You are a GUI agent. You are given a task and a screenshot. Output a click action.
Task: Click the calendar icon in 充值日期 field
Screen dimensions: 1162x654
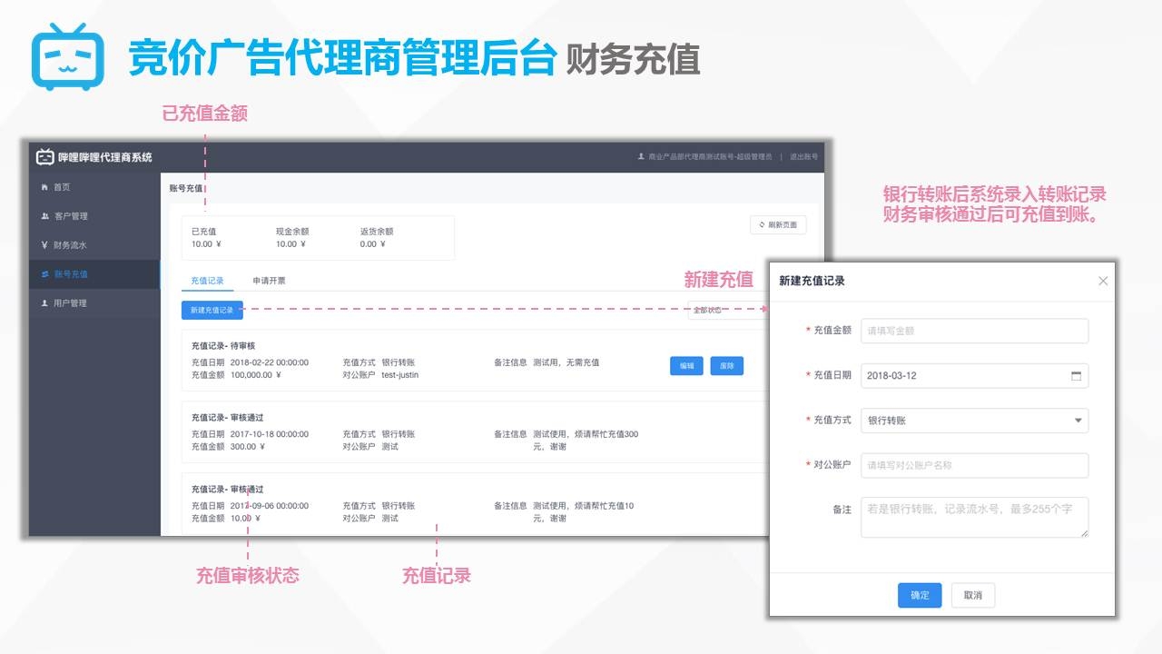click(1077, 376)
